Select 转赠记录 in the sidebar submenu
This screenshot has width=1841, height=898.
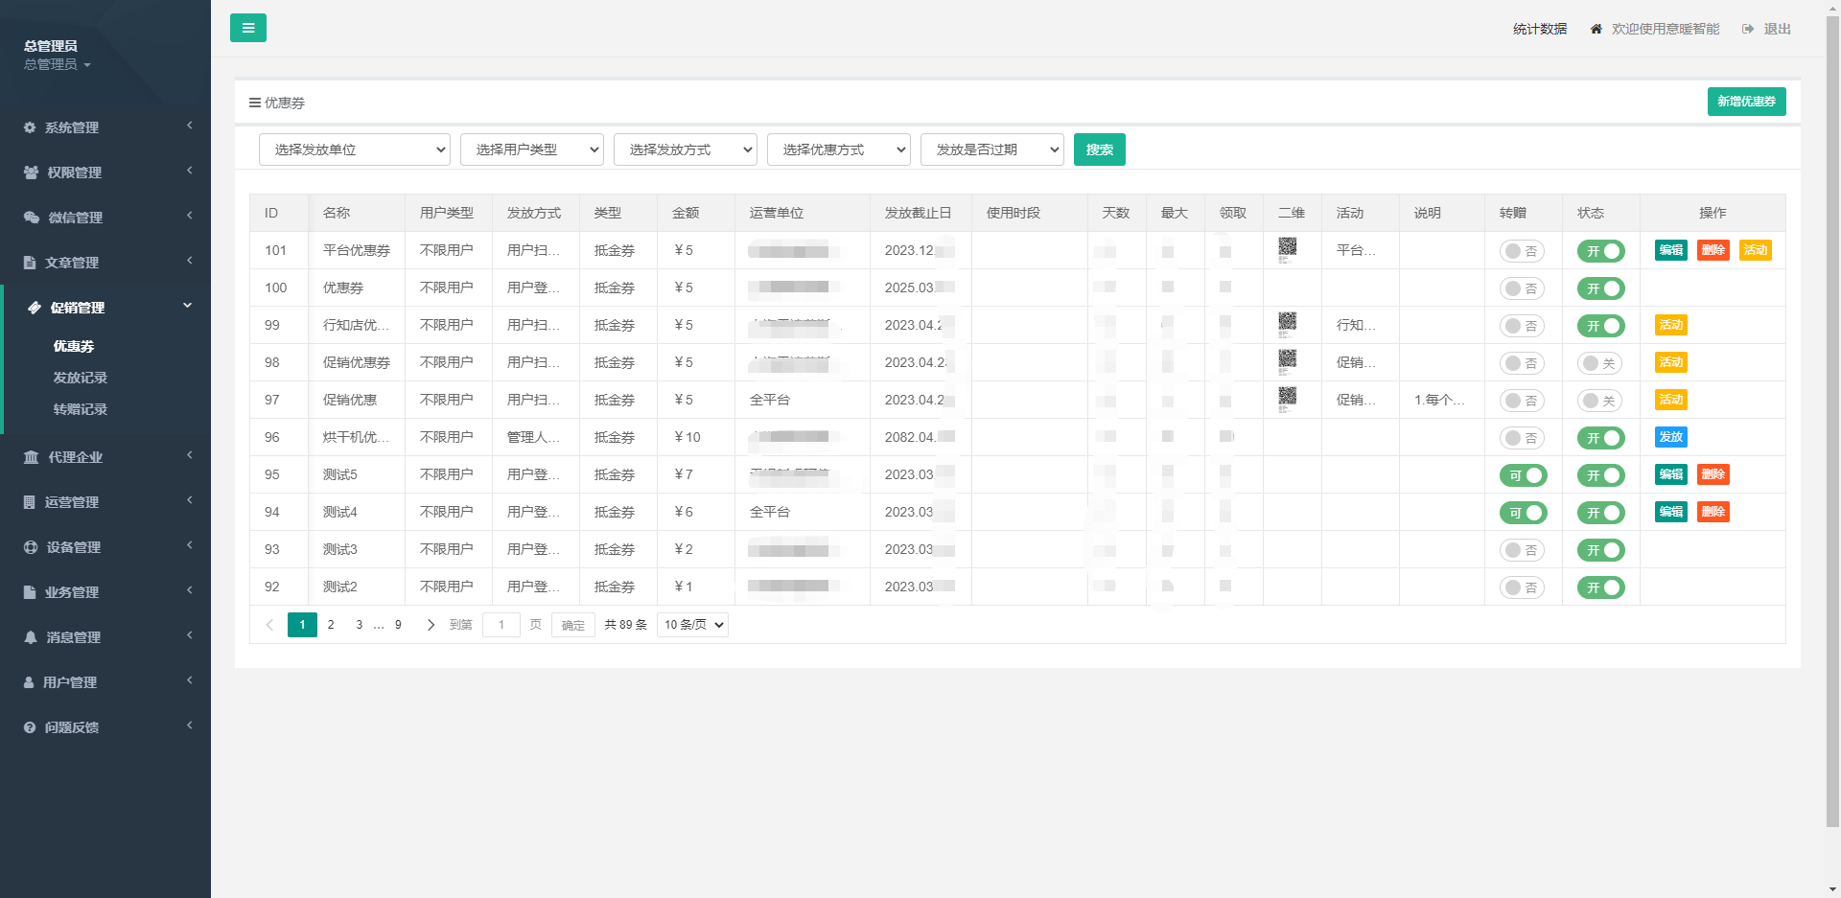(x=80, y=409)
